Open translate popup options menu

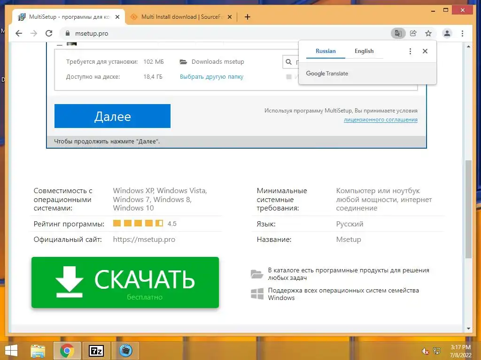click(x=410, y=51)
